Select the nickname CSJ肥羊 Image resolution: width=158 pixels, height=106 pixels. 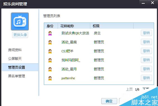click(x=67, y=51)
